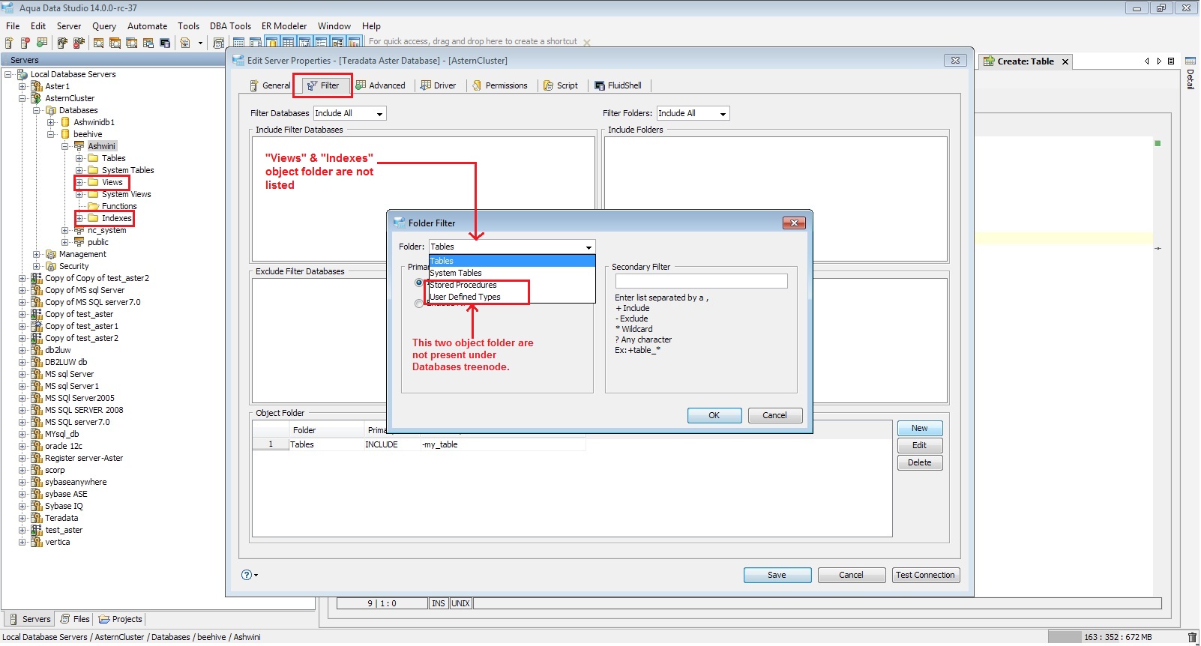Open the Filter Databases dropdown
This screenshot has width=1201, height=646.
point(380,114)
